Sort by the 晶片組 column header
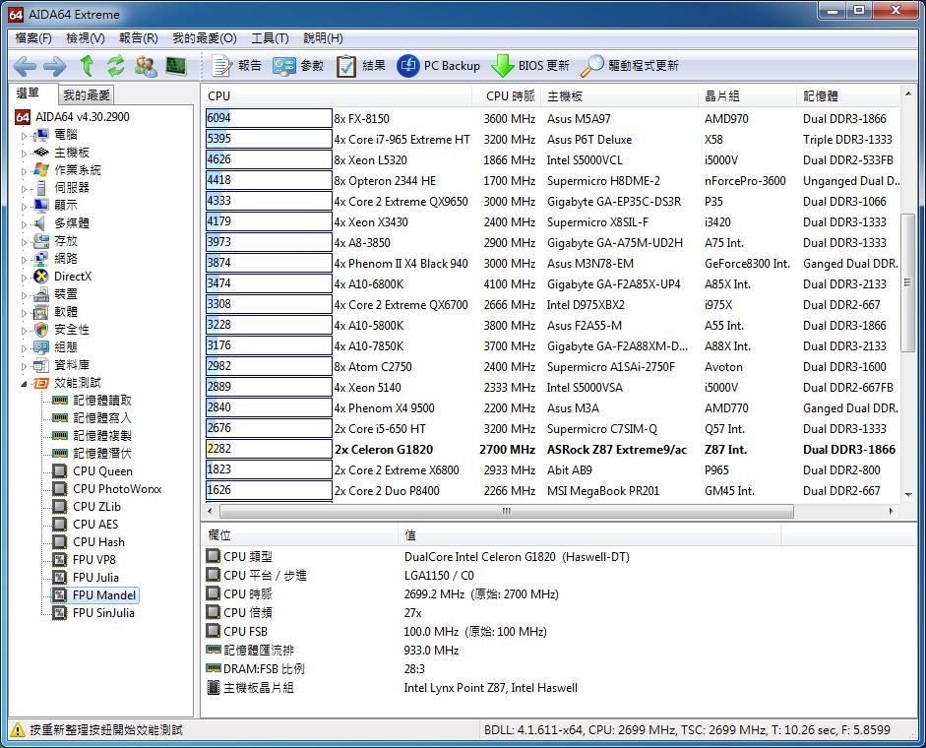This screenshot has width=926, height=748. coord(748,95)
